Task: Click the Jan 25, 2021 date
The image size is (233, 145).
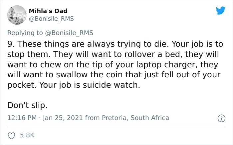Action: click(63, 118)
